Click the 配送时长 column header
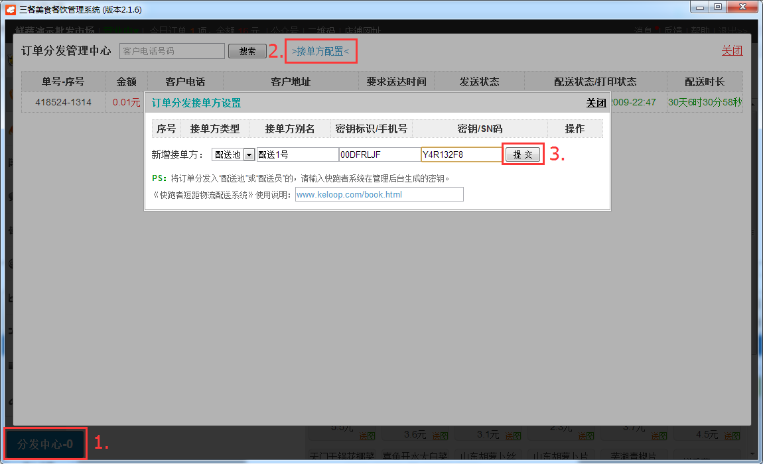 (705, 82)
